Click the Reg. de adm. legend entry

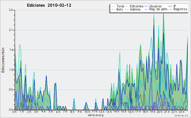click(156, 9)
